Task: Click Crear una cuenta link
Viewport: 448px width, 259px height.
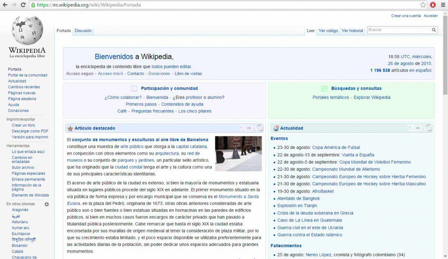Action: (x=406, y=16)
